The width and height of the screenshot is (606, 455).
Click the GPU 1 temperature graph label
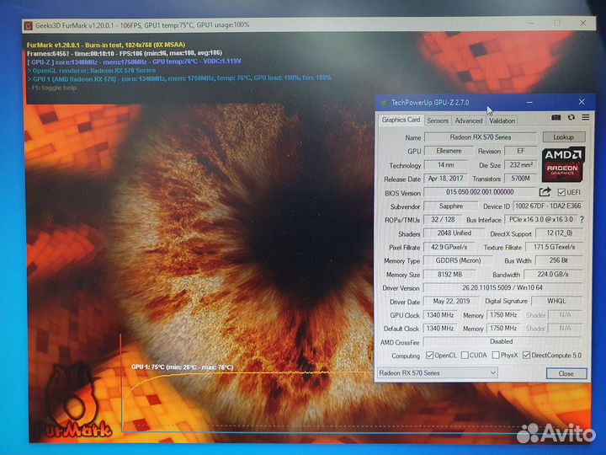(182, 367)
